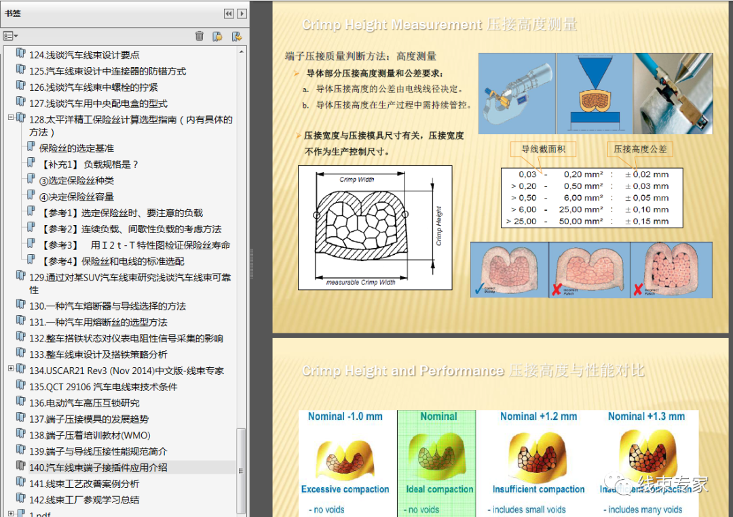This screenshot has height=517, width=733.
Task: Click bookmark icon beside 140.汽车线束端子接插件应用介绍
Action: [20, 466]
